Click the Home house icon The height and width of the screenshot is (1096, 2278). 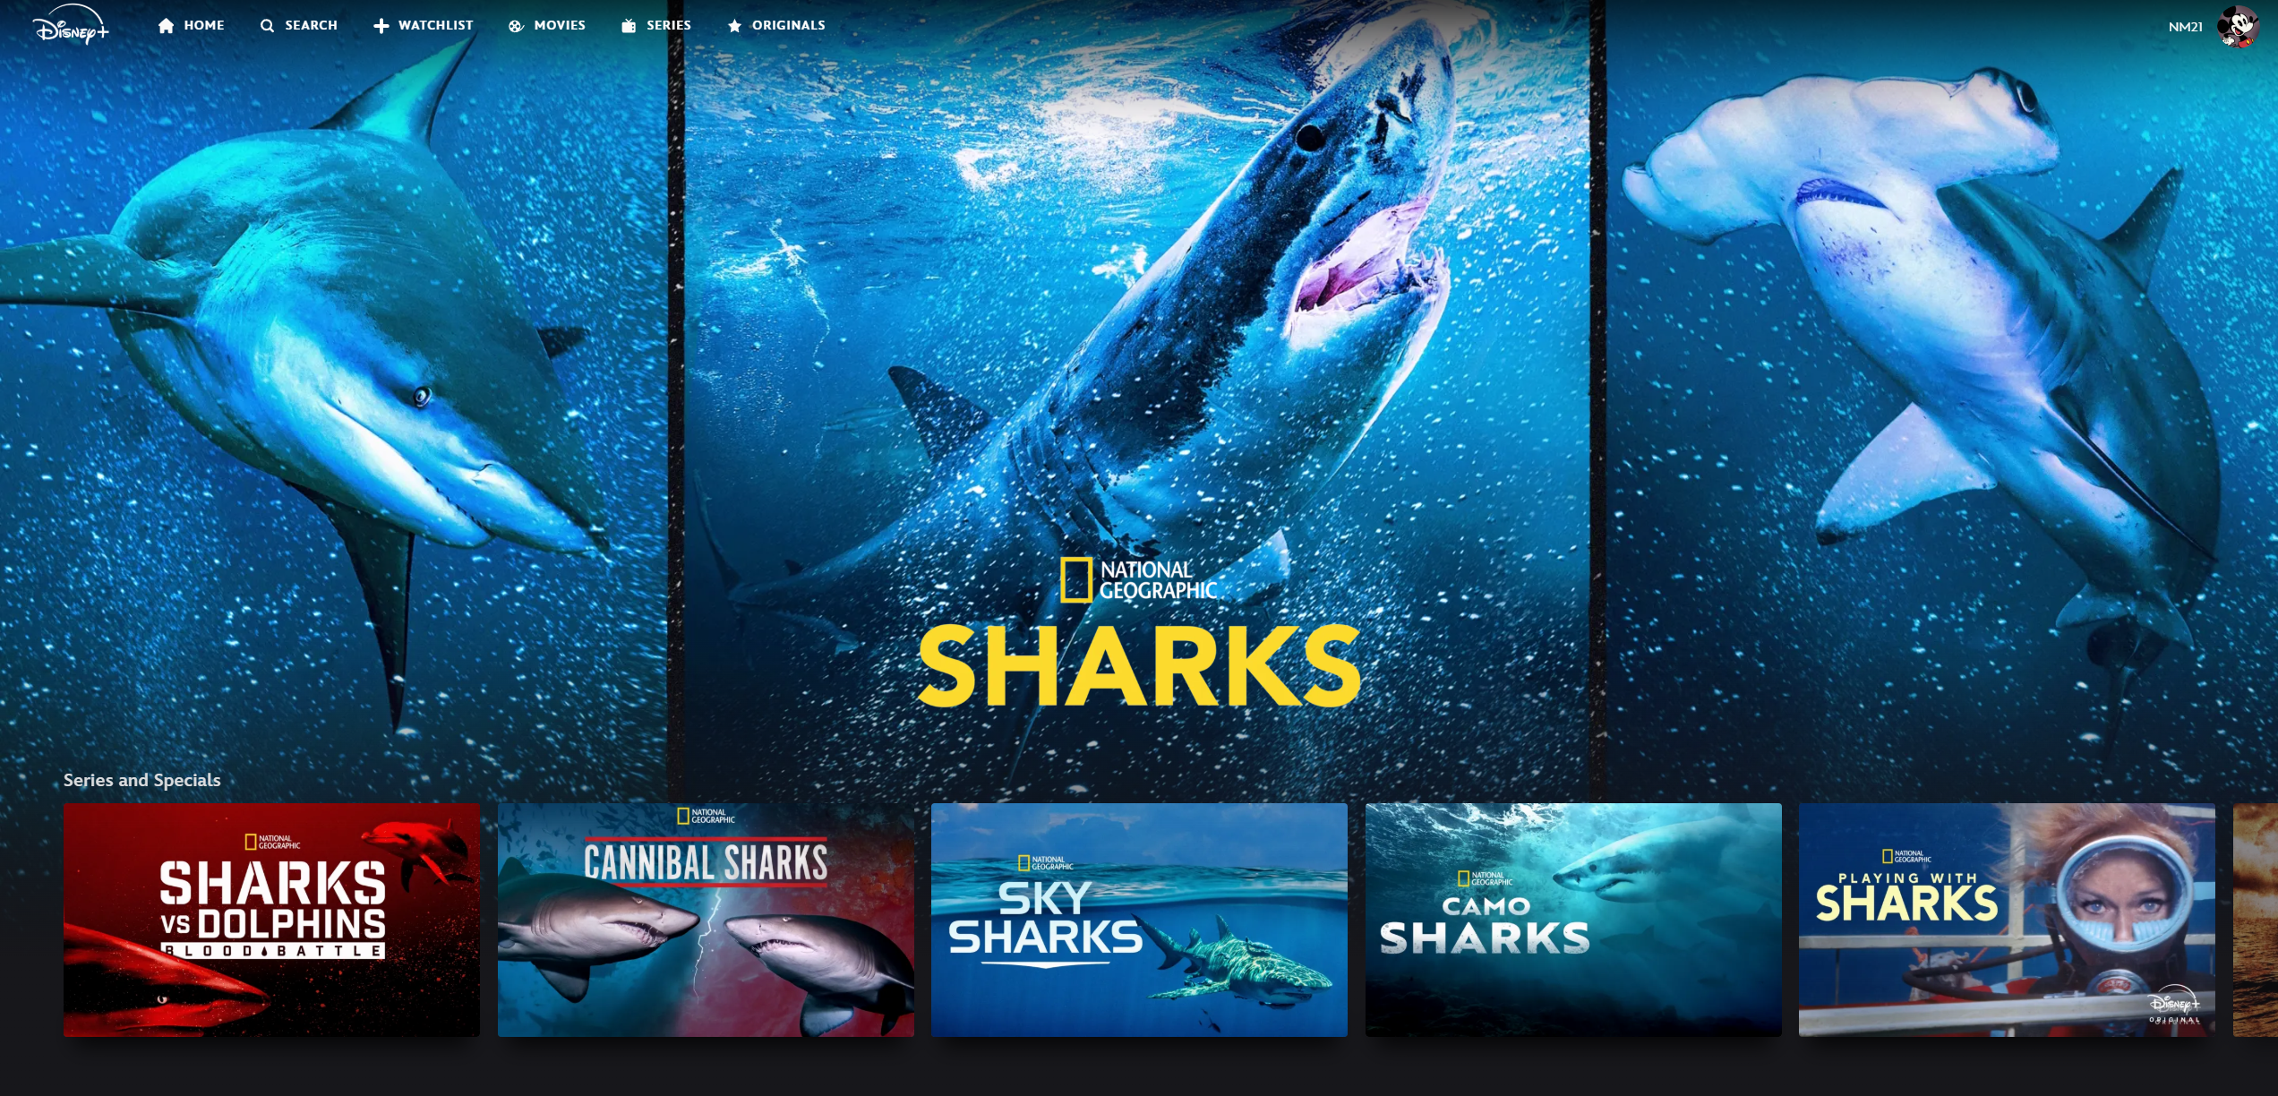point(166,26)
